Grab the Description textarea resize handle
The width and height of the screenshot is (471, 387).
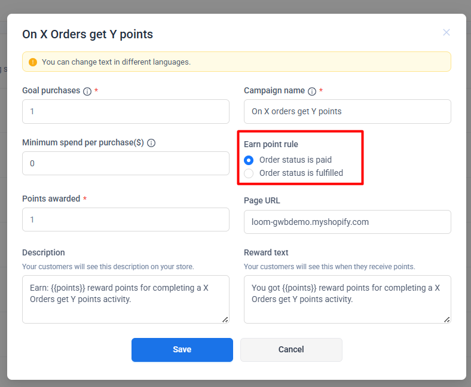pos(225,319)
